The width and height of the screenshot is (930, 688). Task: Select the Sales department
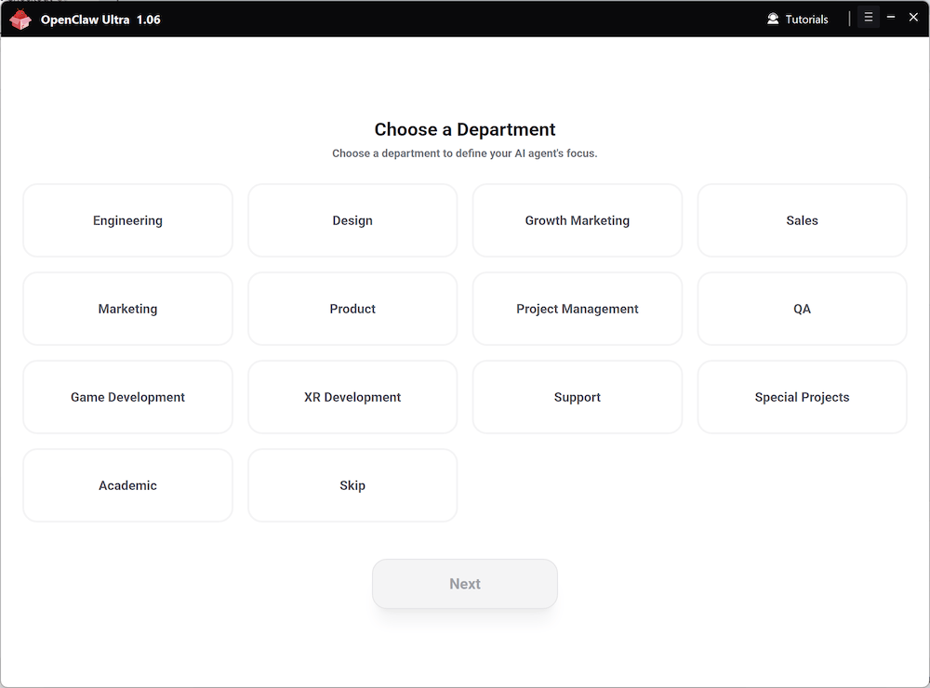[802, 220]
